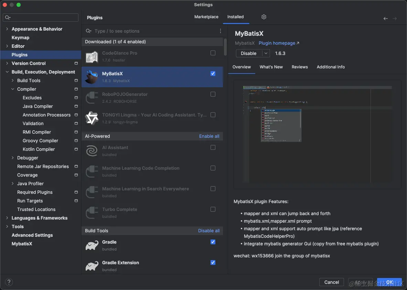Click the project-level icon beside Coverage
Screen dimensions: 407x290
tap(76, 175)
